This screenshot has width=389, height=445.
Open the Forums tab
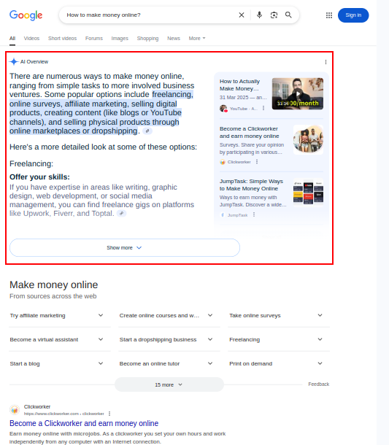pos(94,39)
